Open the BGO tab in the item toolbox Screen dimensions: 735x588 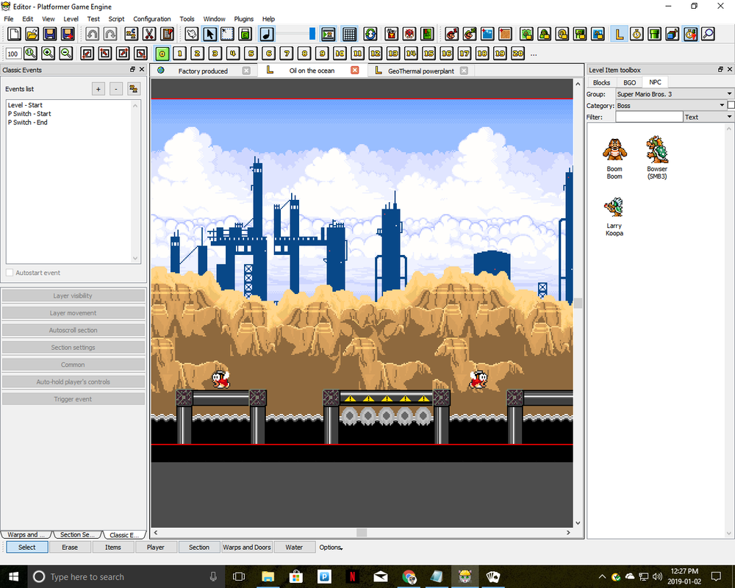coord(630,82)
